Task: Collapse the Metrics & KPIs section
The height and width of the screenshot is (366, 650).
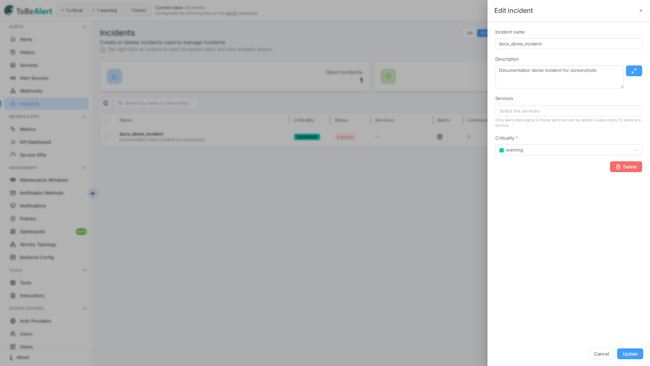Action: click(85, 117)
